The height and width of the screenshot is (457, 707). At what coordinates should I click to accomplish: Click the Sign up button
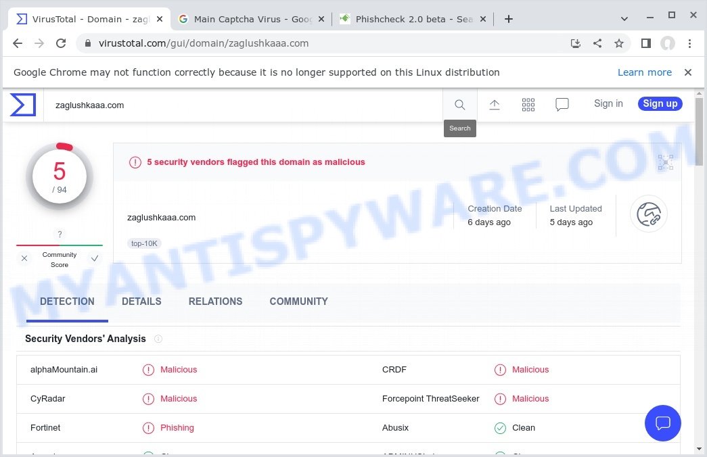[660, 103]
